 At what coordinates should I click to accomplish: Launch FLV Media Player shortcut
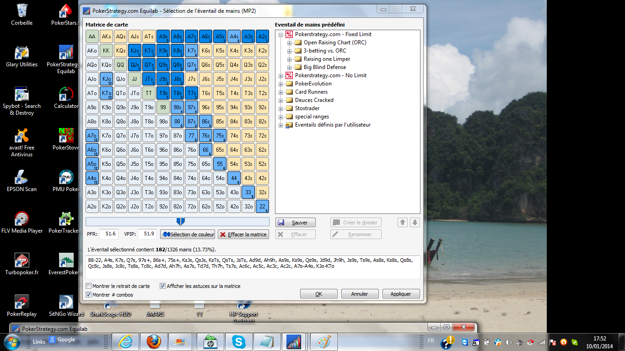click(22, 222)
